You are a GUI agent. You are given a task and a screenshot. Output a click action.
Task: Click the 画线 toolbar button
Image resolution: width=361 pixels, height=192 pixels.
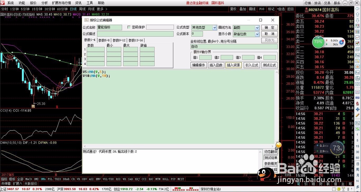[252, 9]
